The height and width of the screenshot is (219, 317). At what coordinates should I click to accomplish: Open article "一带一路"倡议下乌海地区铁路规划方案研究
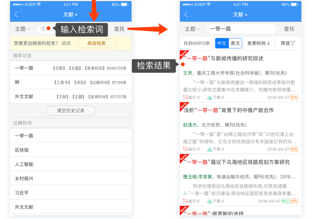pyautogui.click(x=237, y=162)
